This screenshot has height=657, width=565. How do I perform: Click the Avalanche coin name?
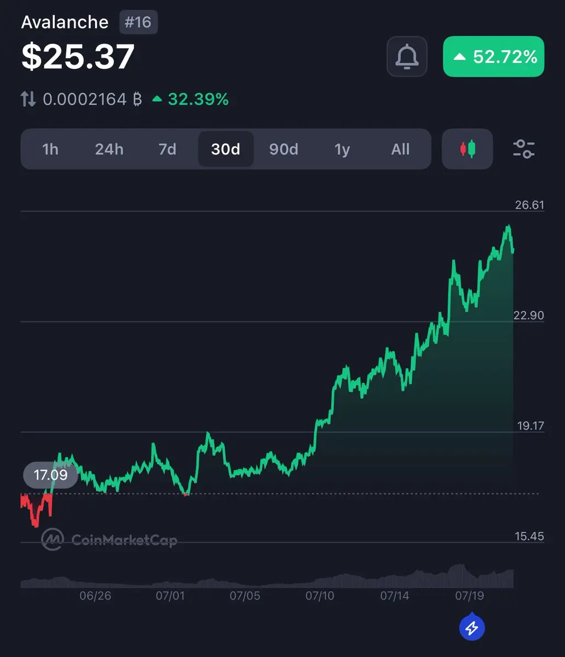[x=65, y=22]
